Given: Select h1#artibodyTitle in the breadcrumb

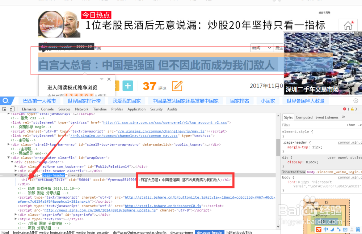Looking at the screenshot, I should pyautogui.click(x=239, y=232).
